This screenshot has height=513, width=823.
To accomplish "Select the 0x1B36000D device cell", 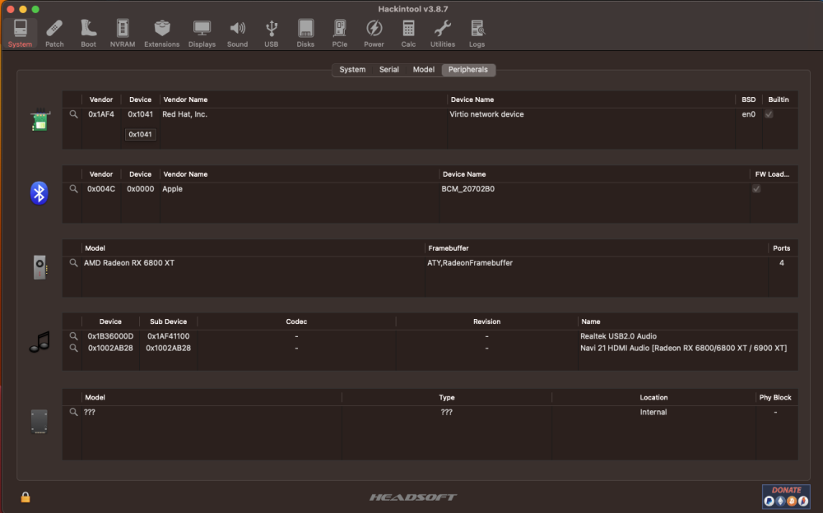I will (110, 336).
